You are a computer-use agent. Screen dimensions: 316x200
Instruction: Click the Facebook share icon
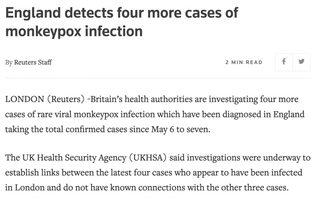284,62
